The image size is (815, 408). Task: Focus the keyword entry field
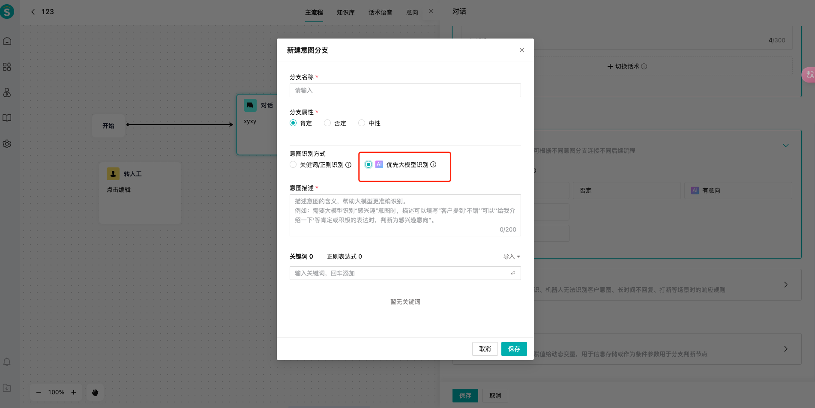(x=405, y=273)
